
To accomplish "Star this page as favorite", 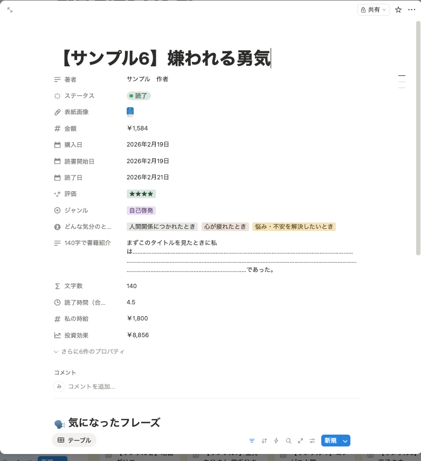I will (x=398, y=10).
